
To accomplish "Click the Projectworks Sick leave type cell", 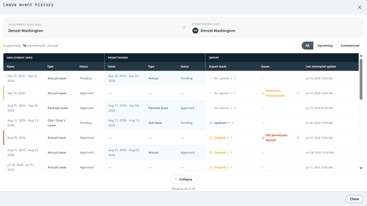I will 155,123.
